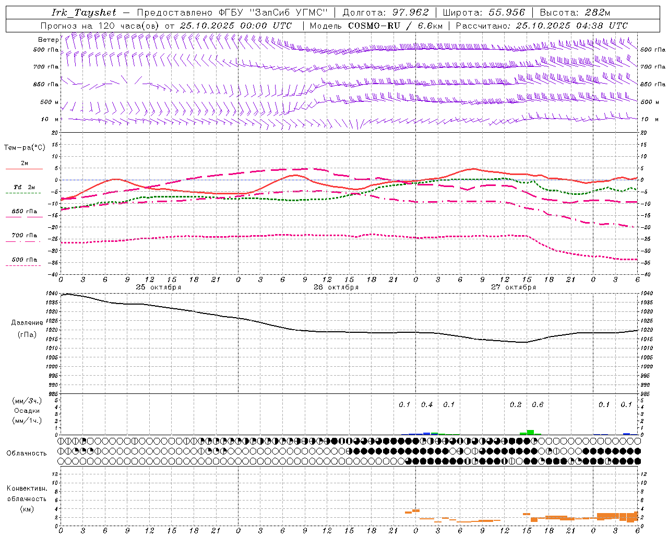Click the precipitation value '0.6'

tap(538, 404)
